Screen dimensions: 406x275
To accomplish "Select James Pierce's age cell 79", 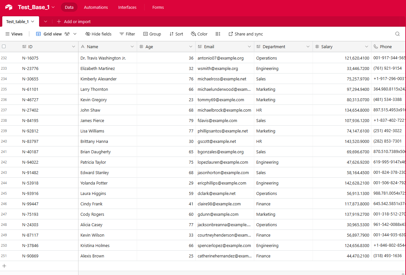I will tap(166, 120).
